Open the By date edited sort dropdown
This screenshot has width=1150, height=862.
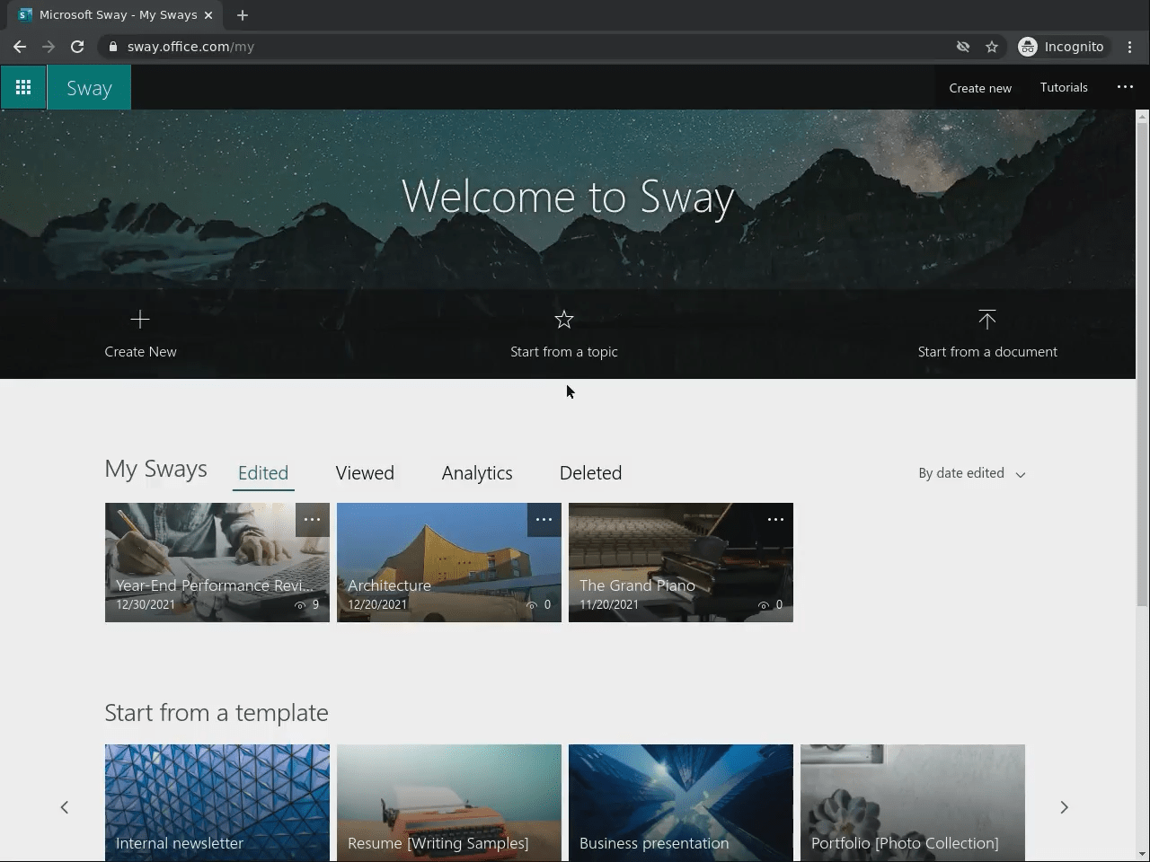(971, 473)
